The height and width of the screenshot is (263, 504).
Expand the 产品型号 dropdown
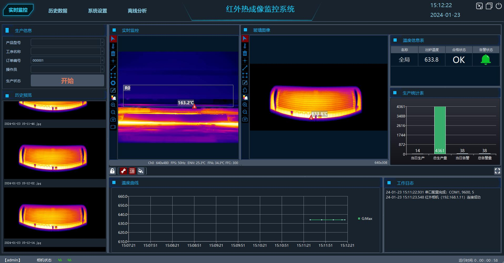(x=102, y=42)
